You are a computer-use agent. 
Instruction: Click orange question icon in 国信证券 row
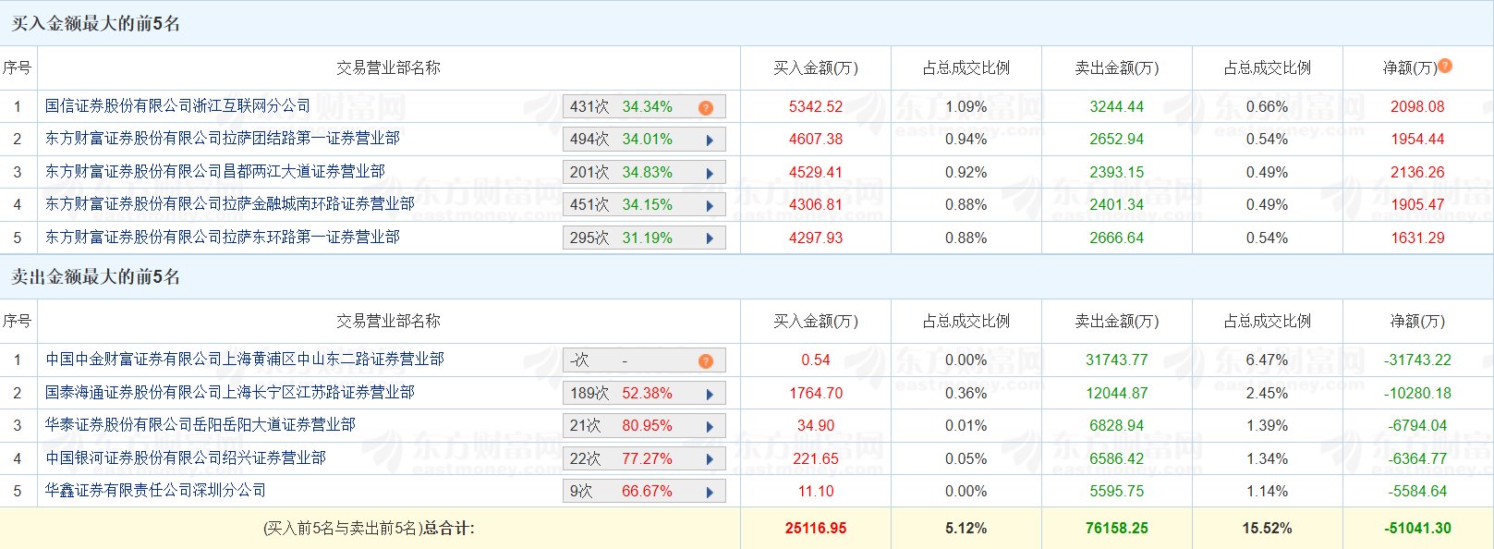tap(706, 107)
